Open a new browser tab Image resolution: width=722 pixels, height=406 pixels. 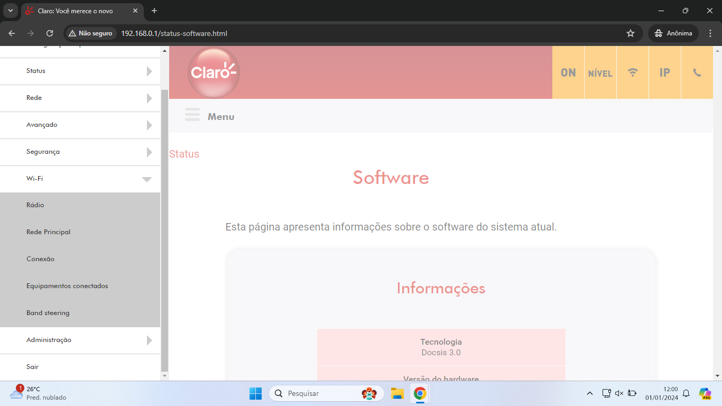154,11
